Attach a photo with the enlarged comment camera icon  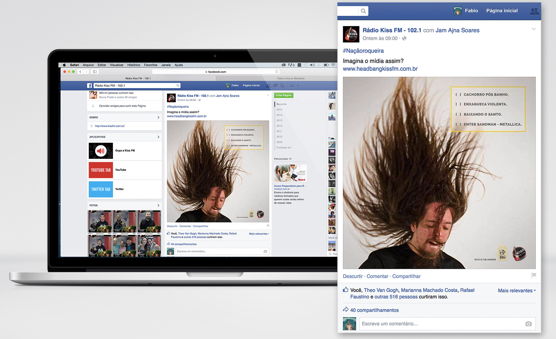tap(529, 324)
